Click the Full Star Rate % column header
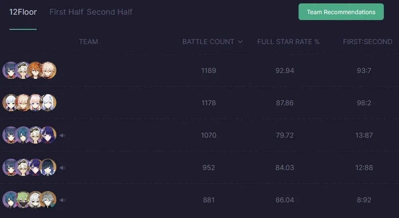Viewport: 399px width, 218px height. click(288, 41)
